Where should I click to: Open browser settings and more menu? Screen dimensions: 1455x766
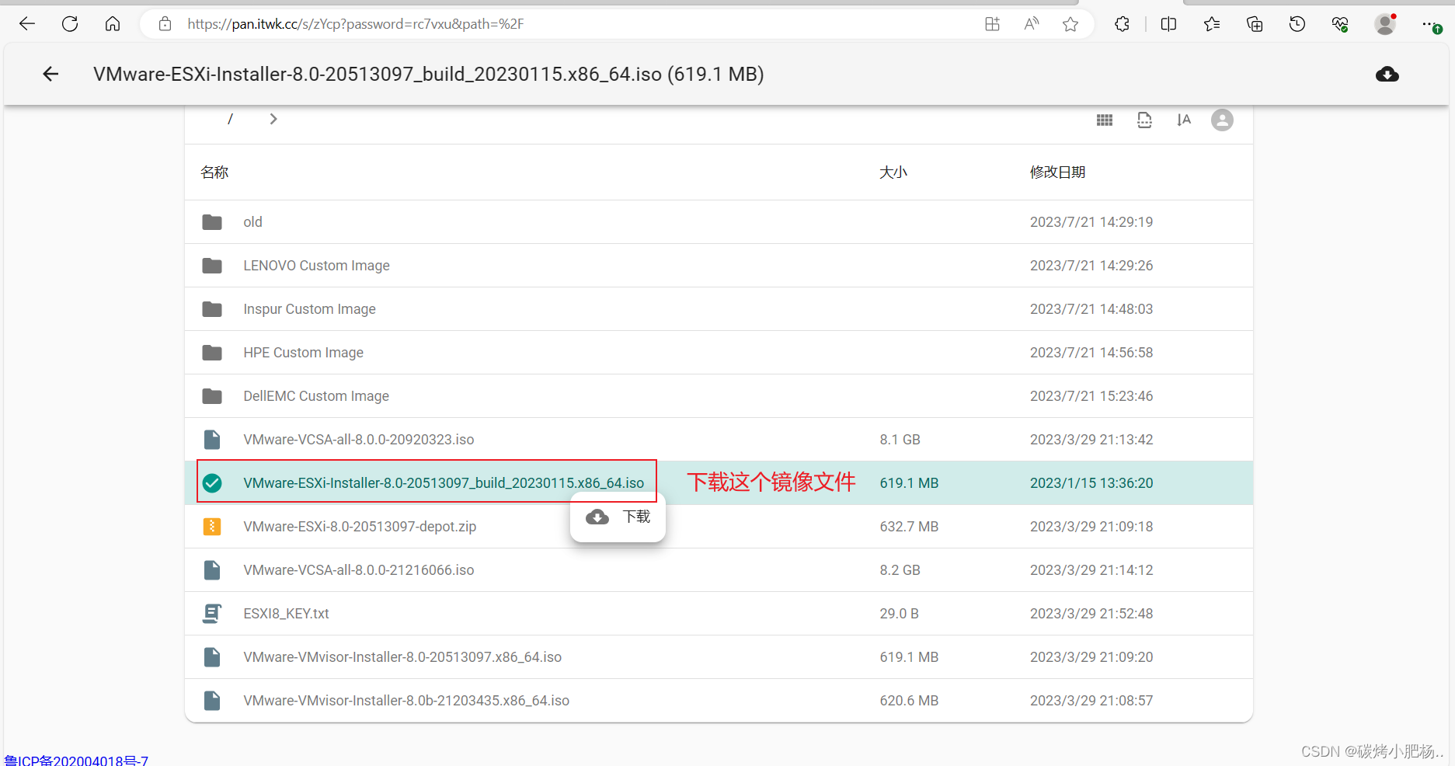click(1430, 24)
